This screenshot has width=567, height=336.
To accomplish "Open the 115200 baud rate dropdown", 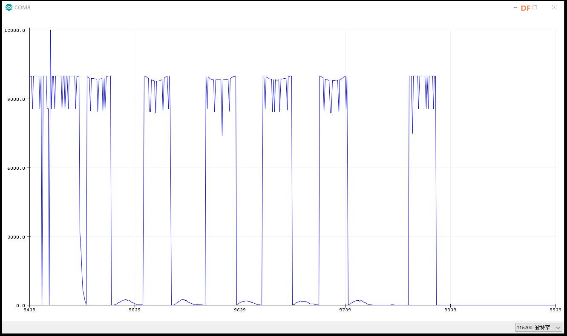I will point(538,327).
